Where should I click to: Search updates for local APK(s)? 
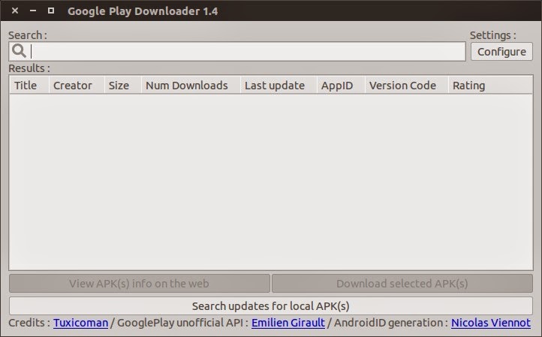(x=271, y=306)
